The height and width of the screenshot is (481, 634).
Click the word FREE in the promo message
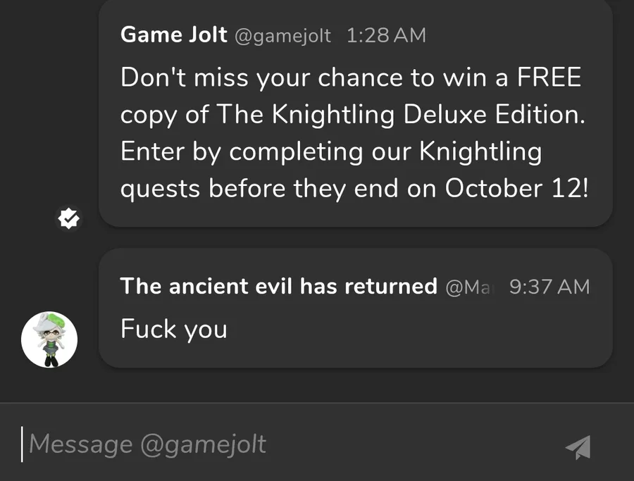(x=549, y=78)
